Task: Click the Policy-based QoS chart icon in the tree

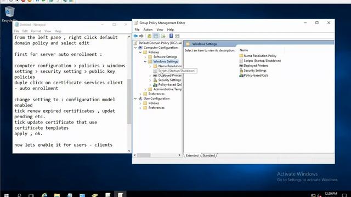Action: point(155,85)
